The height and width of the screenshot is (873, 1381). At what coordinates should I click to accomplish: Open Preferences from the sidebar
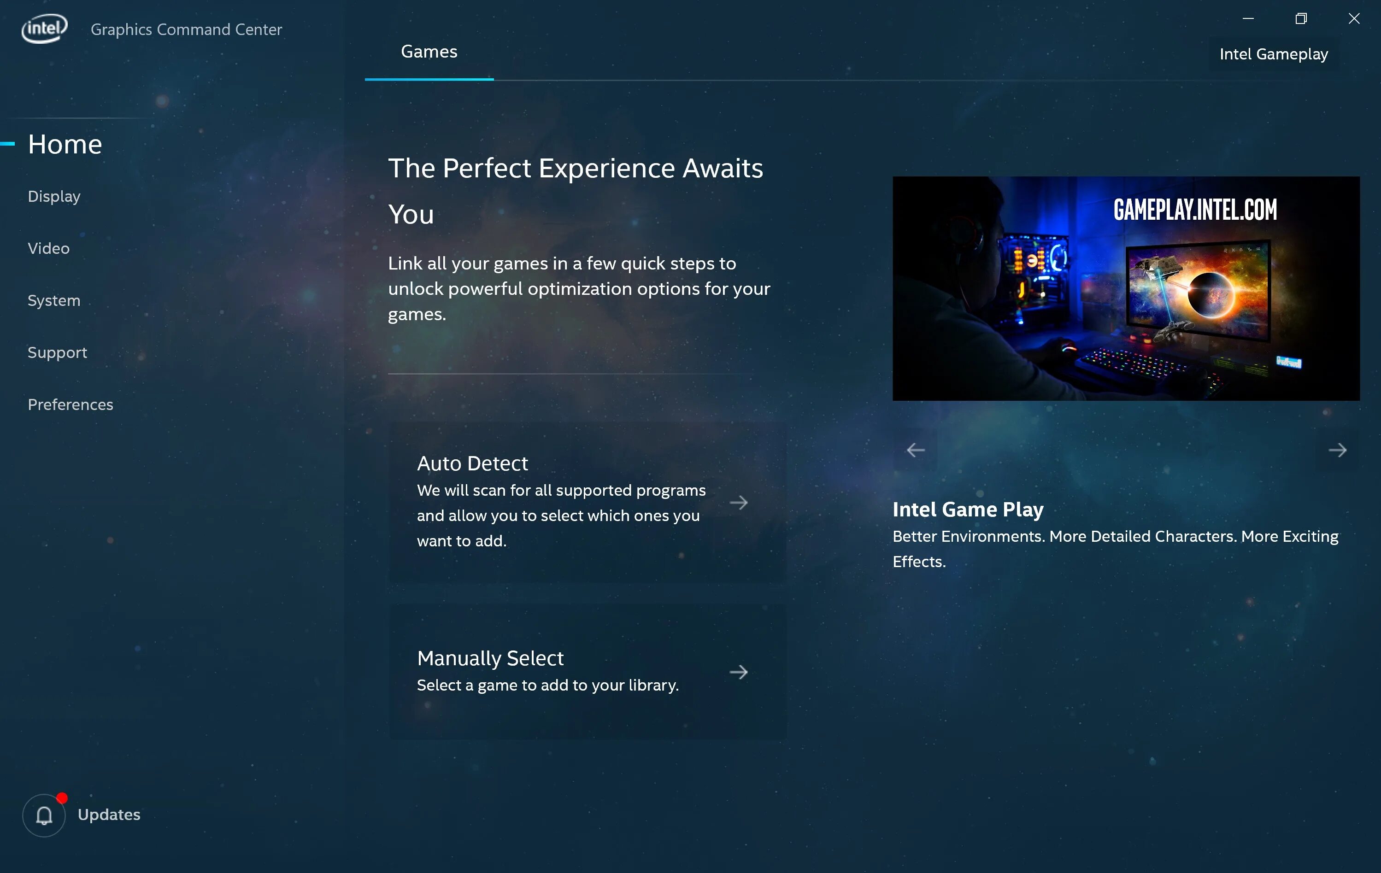click(x=71, y=404)
